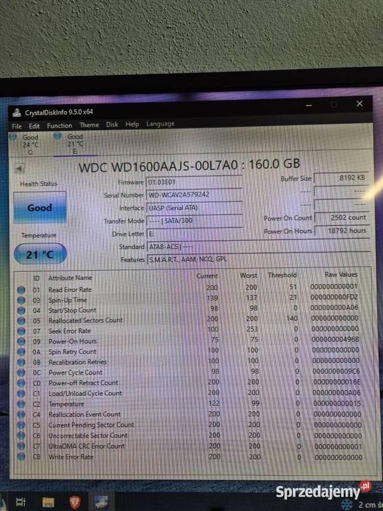Open the weather widget with snowflake icon
This screenshot has height=511, width=383.
tap(362, 505)
